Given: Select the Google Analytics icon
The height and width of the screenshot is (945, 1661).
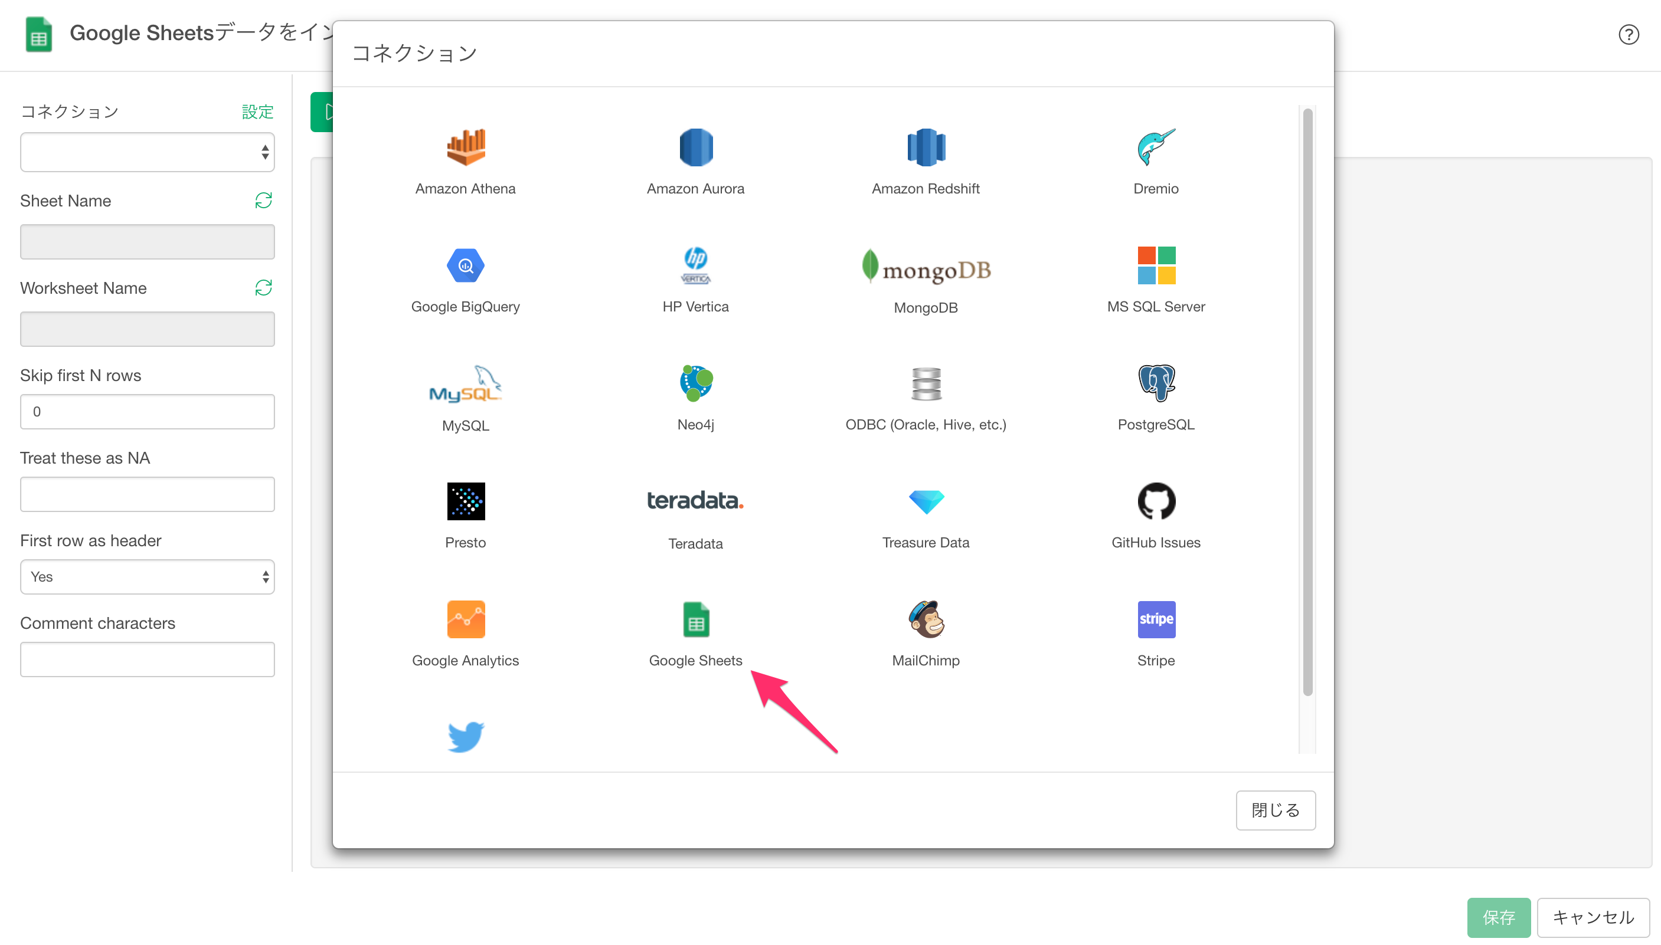Looking at the screenshot, I should (x=466, y=619).
